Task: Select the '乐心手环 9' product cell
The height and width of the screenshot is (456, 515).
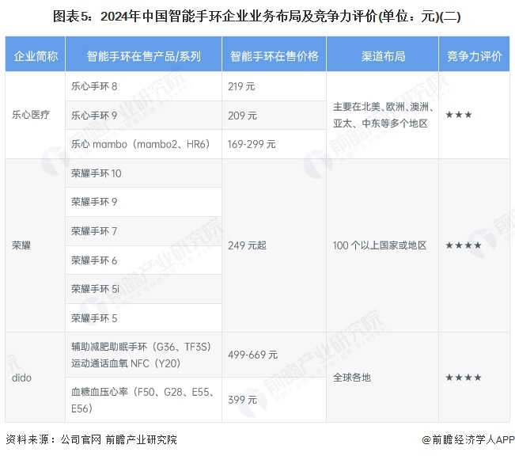Action: (x=143, y=116)
